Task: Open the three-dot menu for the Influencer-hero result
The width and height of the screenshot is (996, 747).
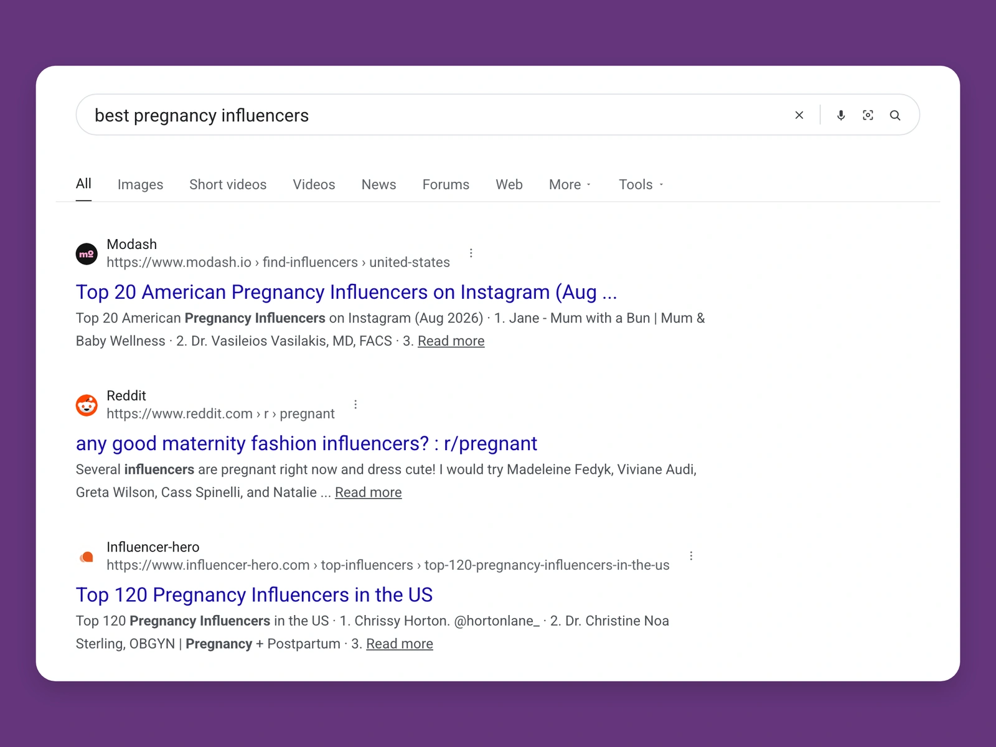Action: [691, 556]
